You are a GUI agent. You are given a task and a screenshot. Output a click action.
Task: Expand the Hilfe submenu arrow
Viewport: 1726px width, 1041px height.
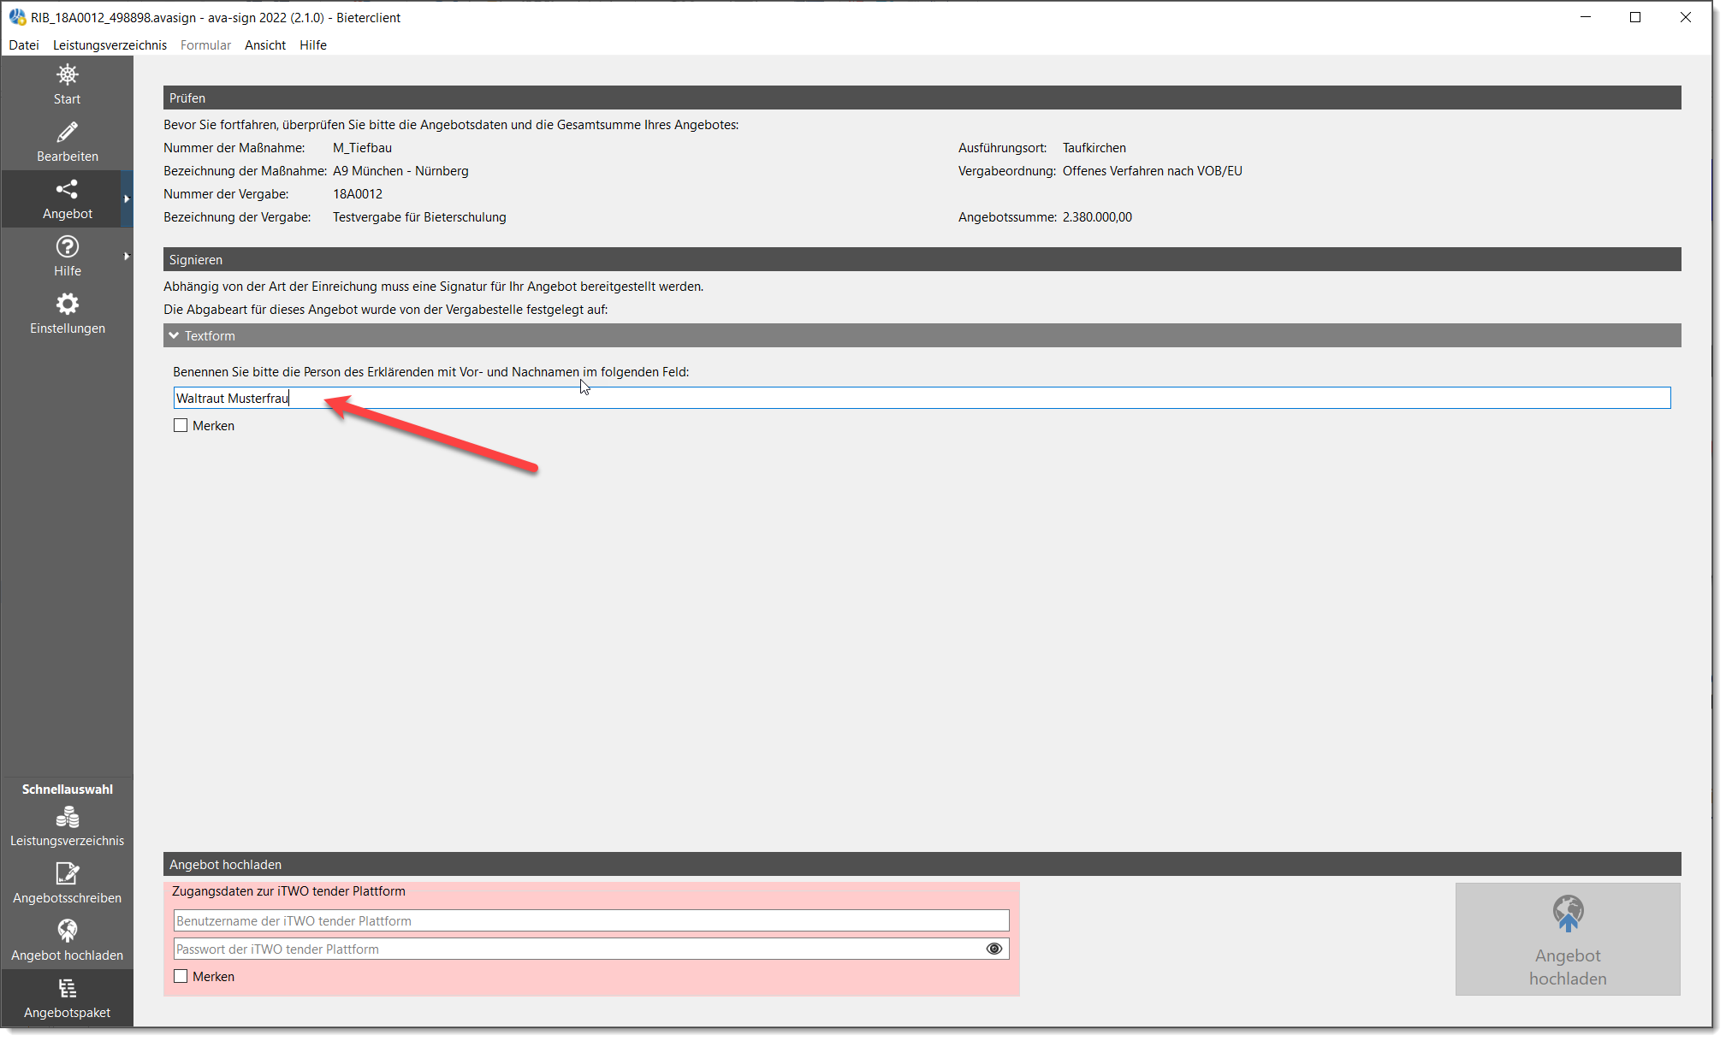click(x=128, y=256)
